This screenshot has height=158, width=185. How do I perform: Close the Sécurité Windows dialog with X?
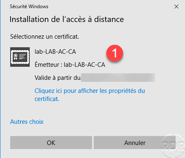click(176, 7)
